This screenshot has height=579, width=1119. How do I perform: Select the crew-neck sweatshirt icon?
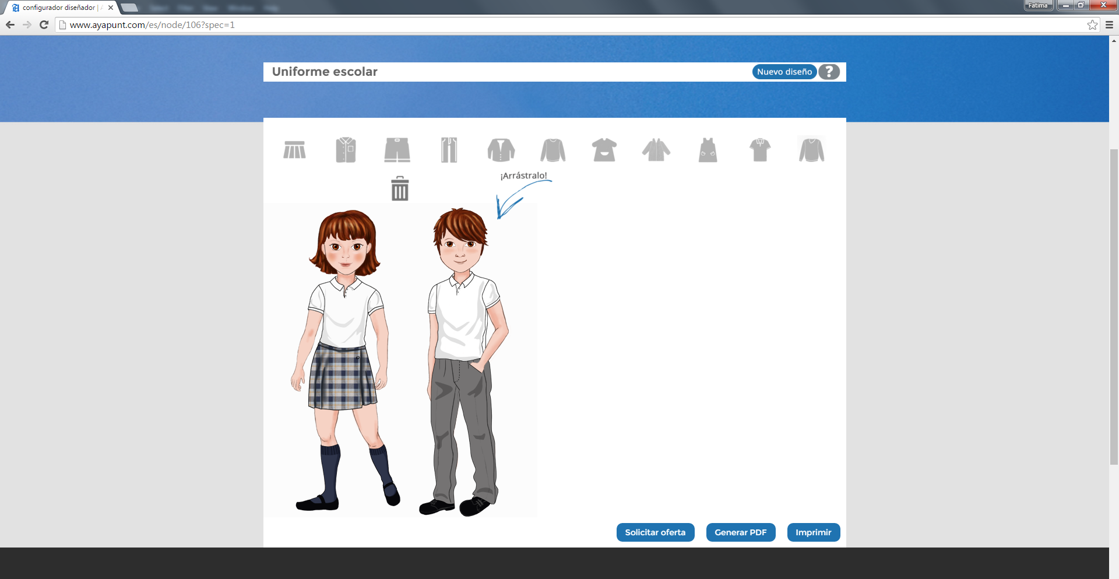tap(553, 150)
